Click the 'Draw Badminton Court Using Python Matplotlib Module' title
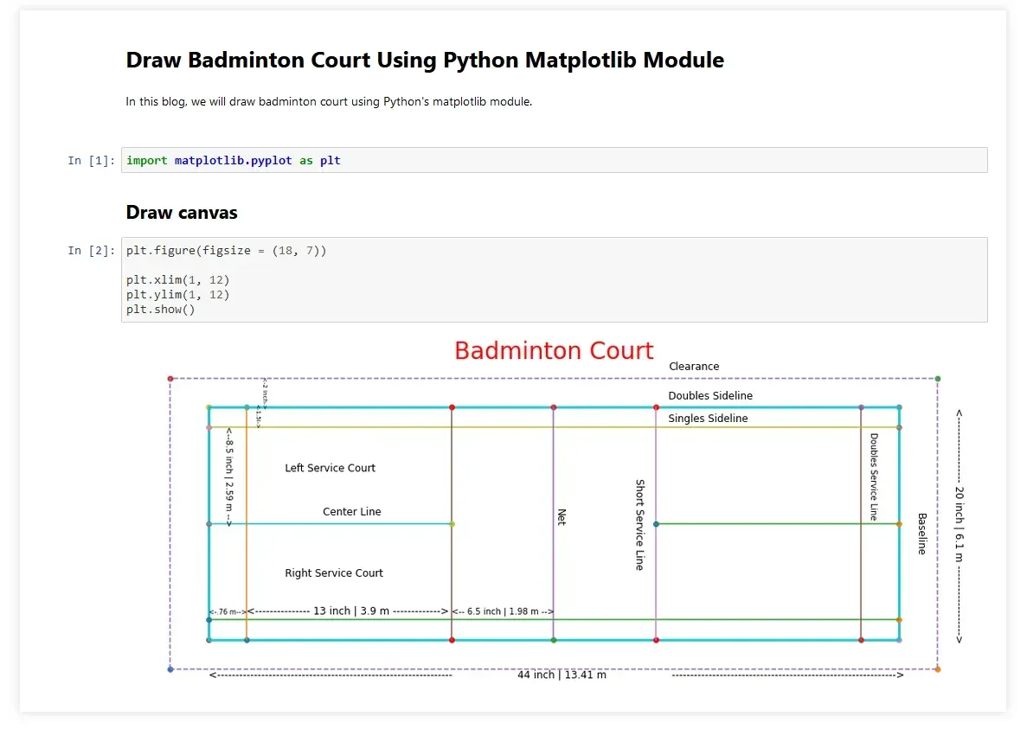Screen dimensions: 1027x755 coord(425,60)
